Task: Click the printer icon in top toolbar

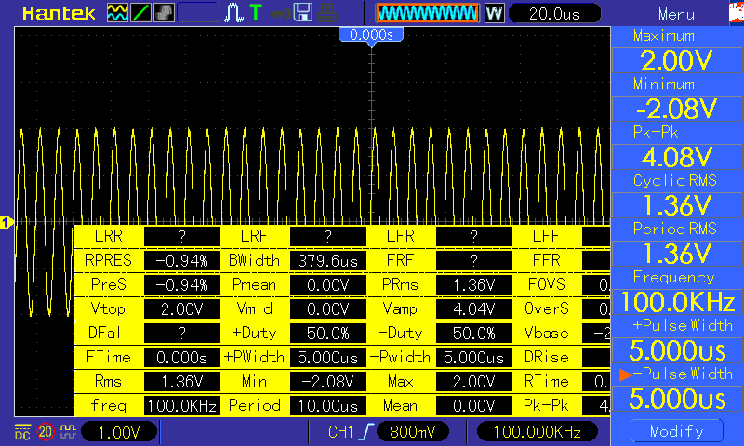Action: (x=325, y=14)
